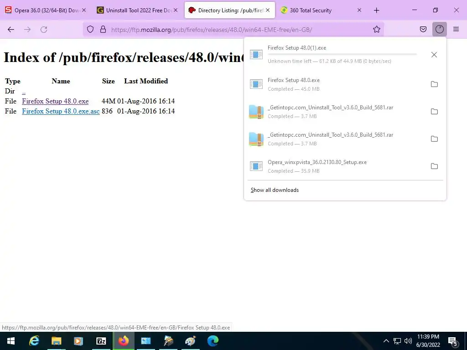Launch Internet Explorer from the taskbar
Screen dimensions: 467x350
tap(34, 341)
